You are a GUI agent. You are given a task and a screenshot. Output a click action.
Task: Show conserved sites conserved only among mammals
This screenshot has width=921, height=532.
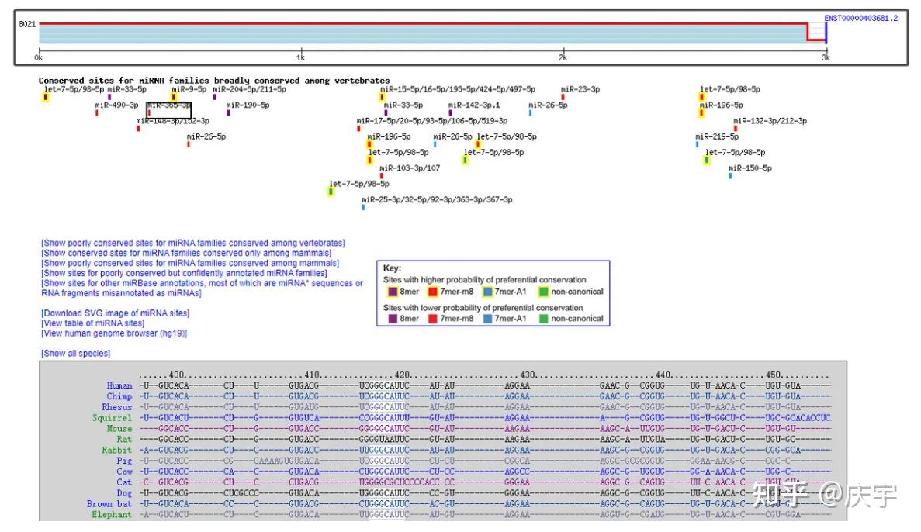(x=186, y=253)
